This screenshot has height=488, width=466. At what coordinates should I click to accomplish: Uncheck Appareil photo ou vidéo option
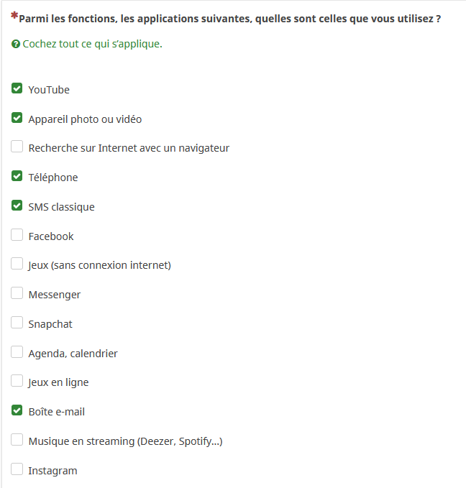pyautogui.click(x=17, y=118)
